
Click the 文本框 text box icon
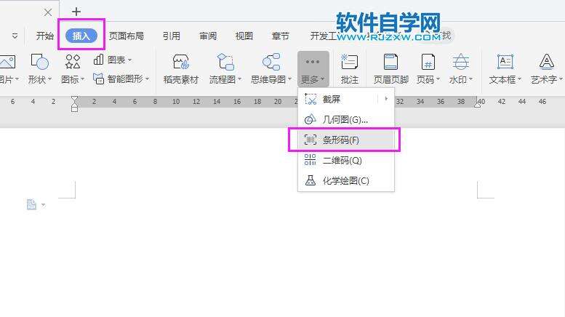click(505, 62)
